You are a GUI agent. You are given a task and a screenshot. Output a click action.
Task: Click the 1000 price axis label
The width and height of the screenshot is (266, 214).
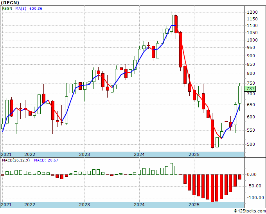click(252, 40)
